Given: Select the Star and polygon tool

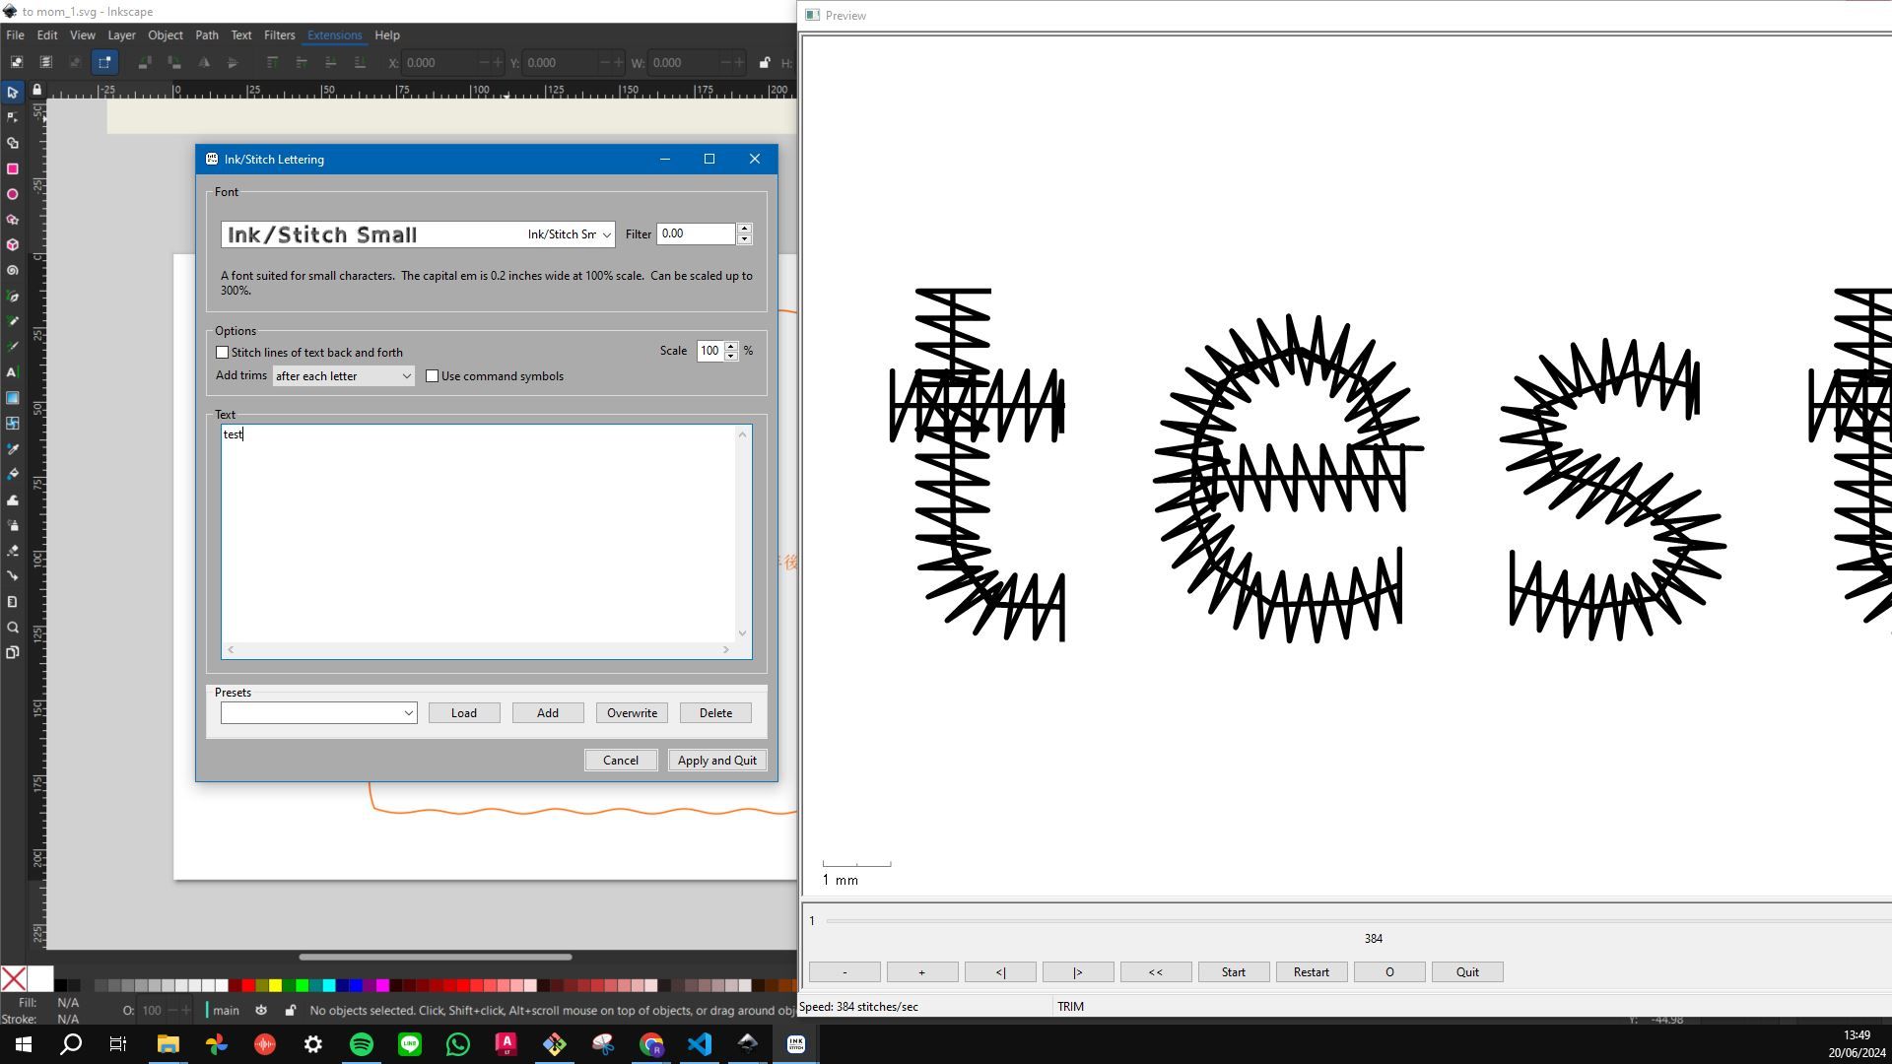Looking at the screenshot, I should (x=13, y=220).
